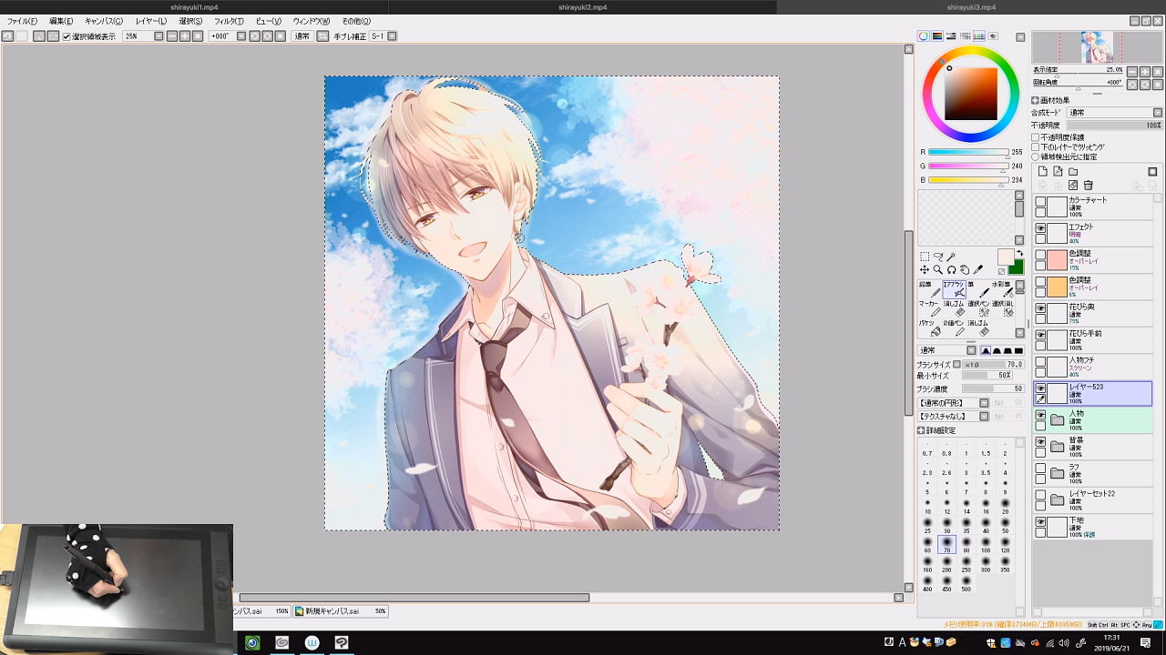Select the zoom magnifier tool

click(938, 270)
